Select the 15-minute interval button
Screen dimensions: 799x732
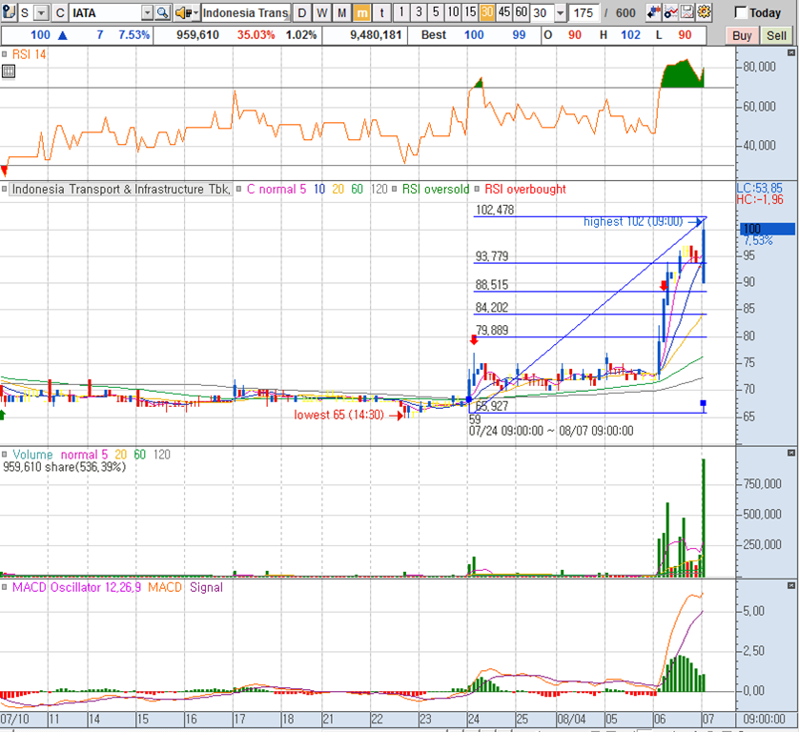[x=470, y=12]
